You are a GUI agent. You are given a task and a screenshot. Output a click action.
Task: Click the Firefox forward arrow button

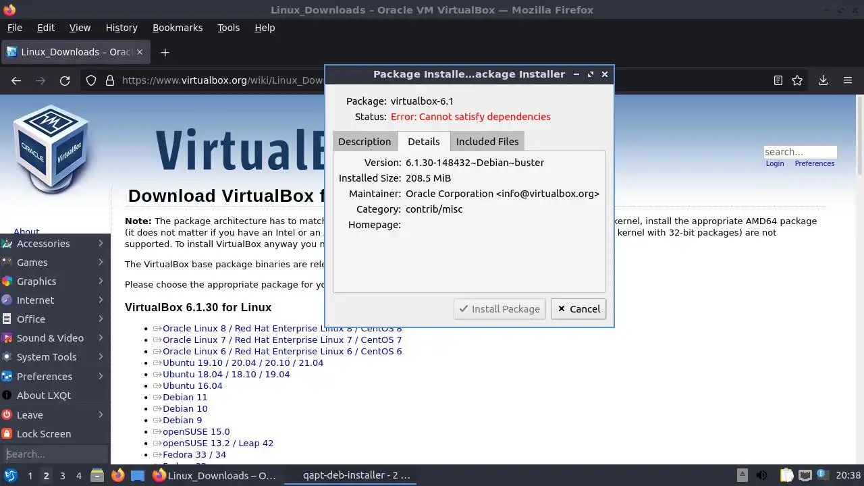[40, 80]
